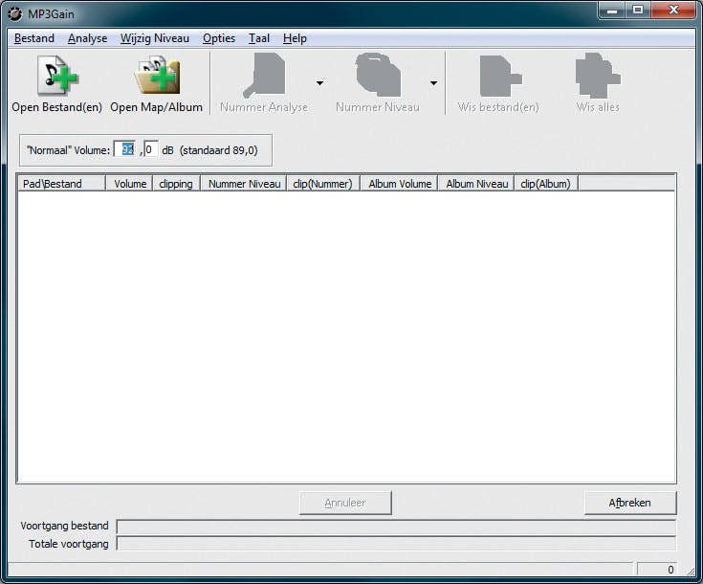Click the status bar counter showing 0
703x584 pixels.
coord(656,570)
